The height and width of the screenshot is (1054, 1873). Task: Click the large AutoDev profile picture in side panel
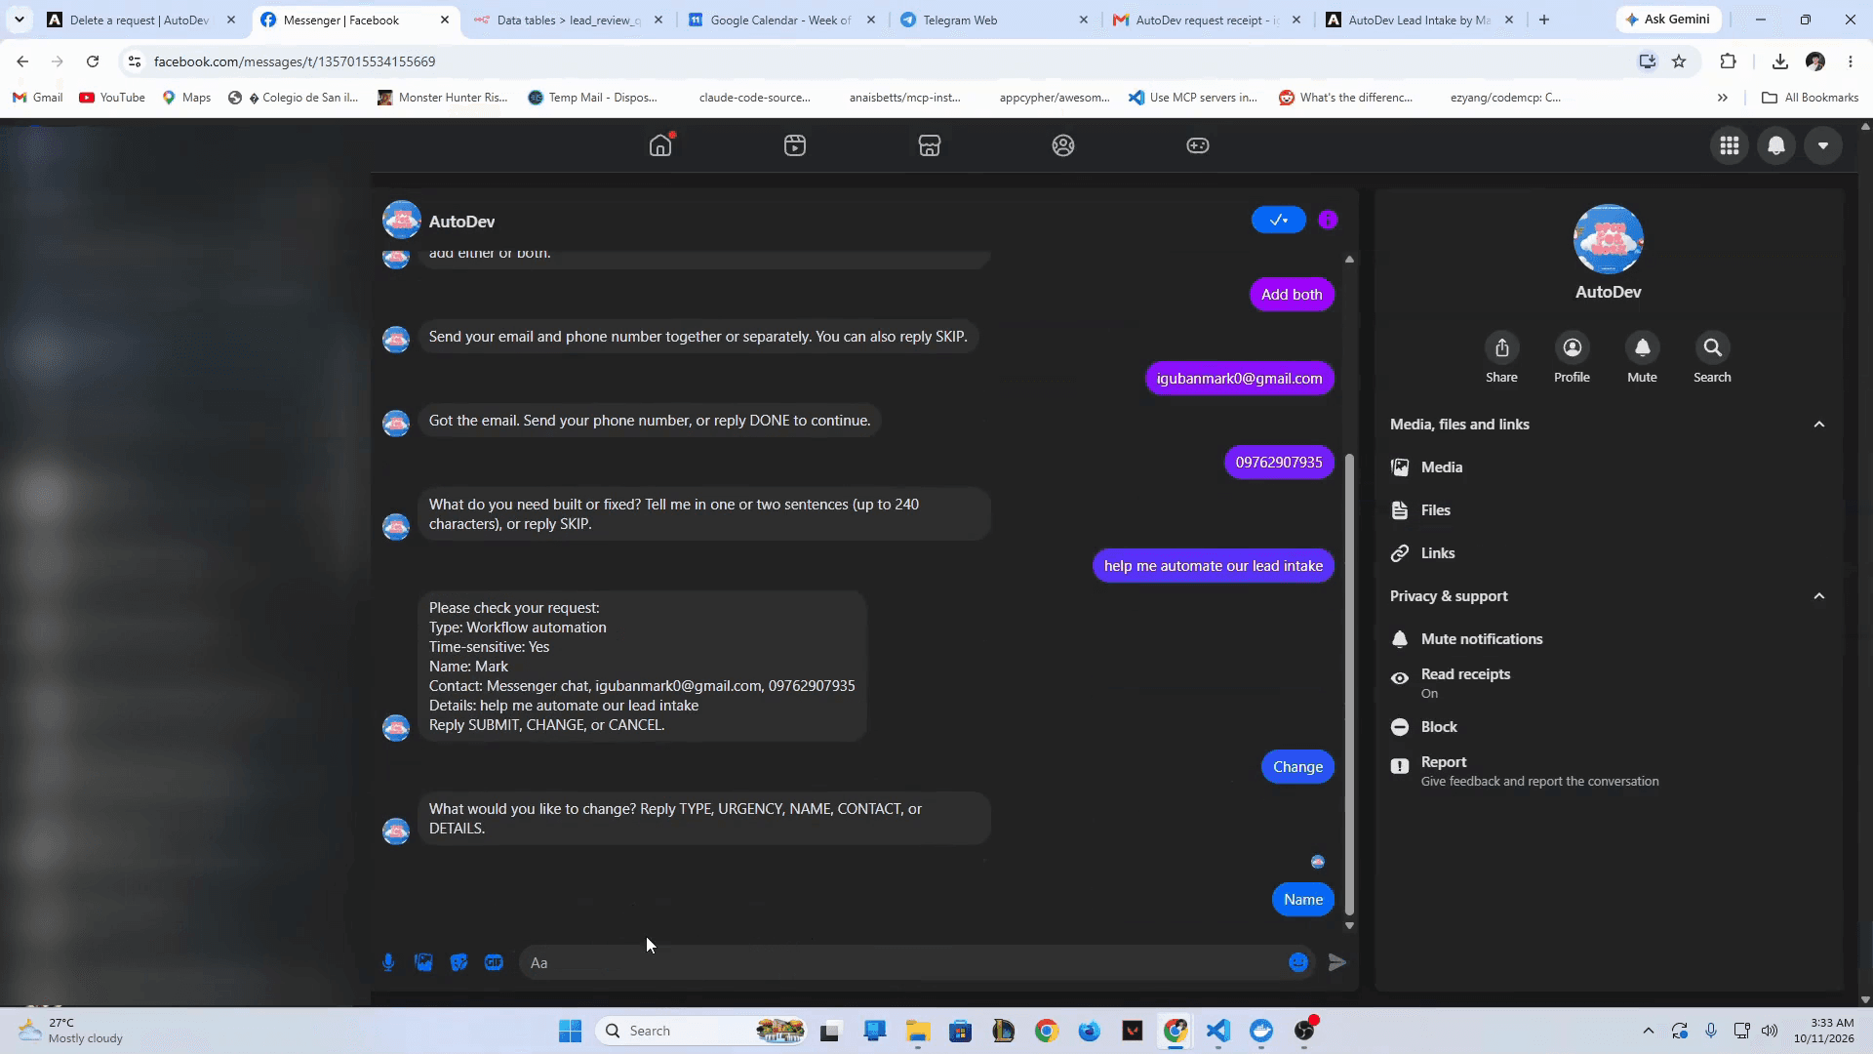pyautogui.click(x=1609, y=239)
